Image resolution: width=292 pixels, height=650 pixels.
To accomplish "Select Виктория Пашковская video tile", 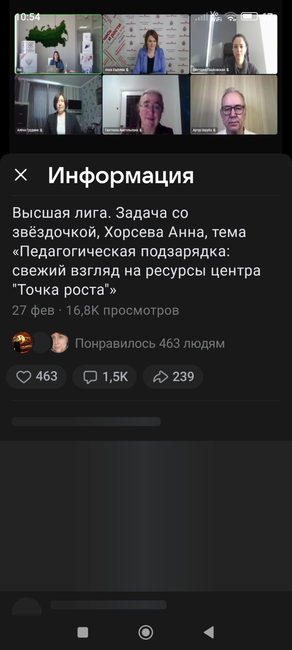I will pos(234,44).
